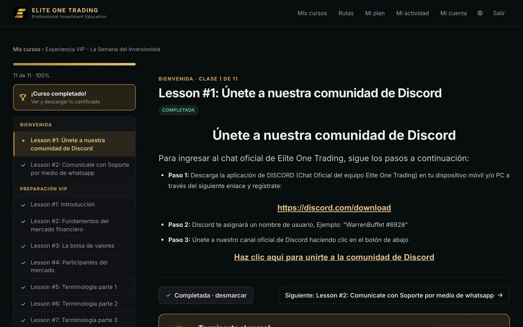The height and width of the screenshot is (327, 523).
Task: Click link to join the Discord community
Action: (334, 257)
